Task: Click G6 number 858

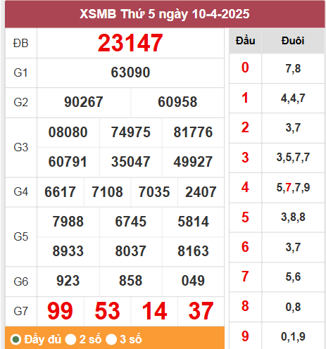Action: 130,281
